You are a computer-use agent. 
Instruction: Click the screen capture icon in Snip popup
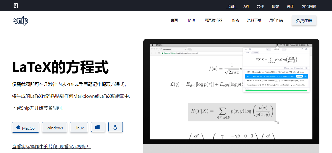click(x=250, y=49)
